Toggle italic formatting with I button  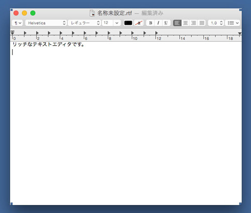click(158, 23)
